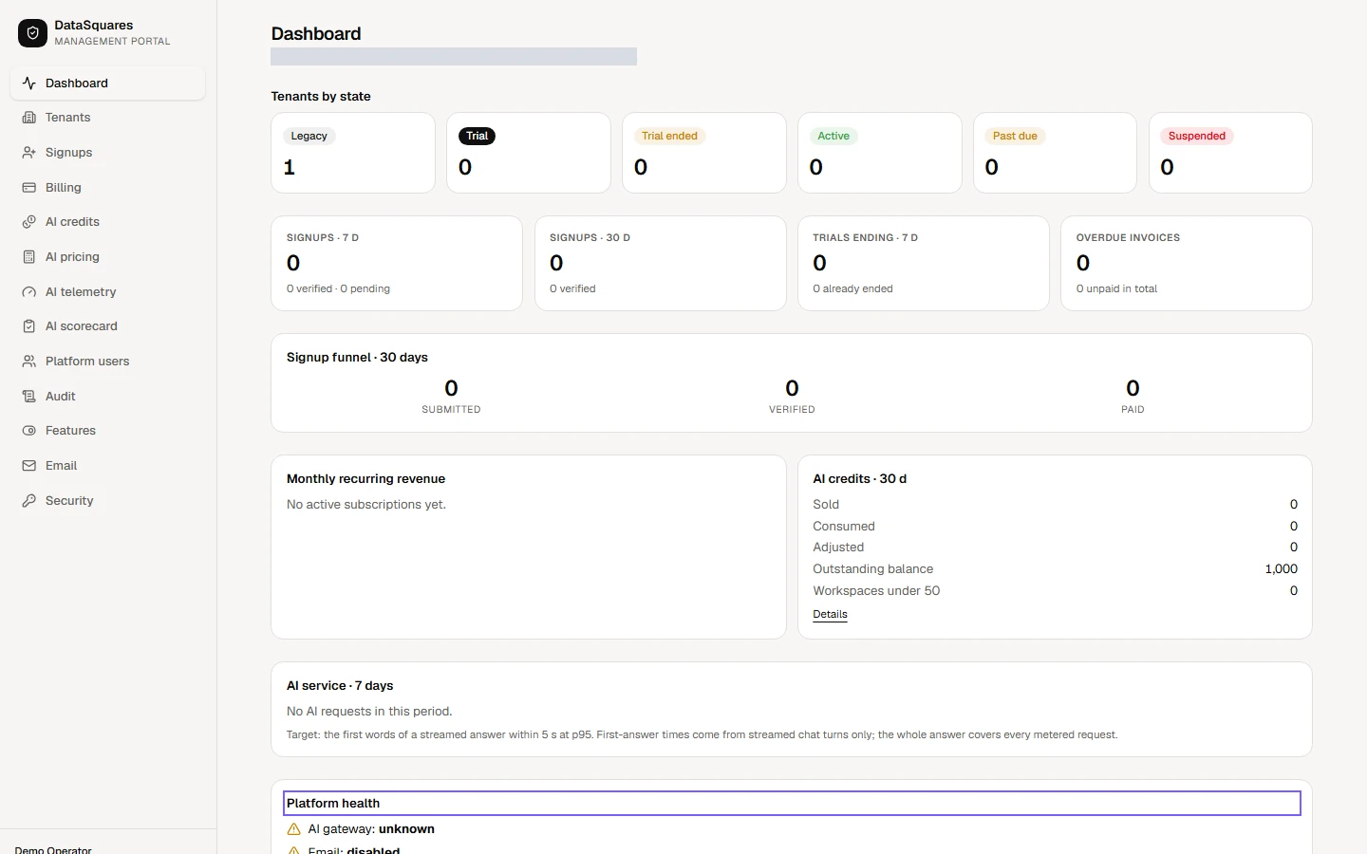Image resolution: width=1367 pixels, height=854 pixels.
Task: Click the "VERIFIED" funnel label
Action: (792, 410)
